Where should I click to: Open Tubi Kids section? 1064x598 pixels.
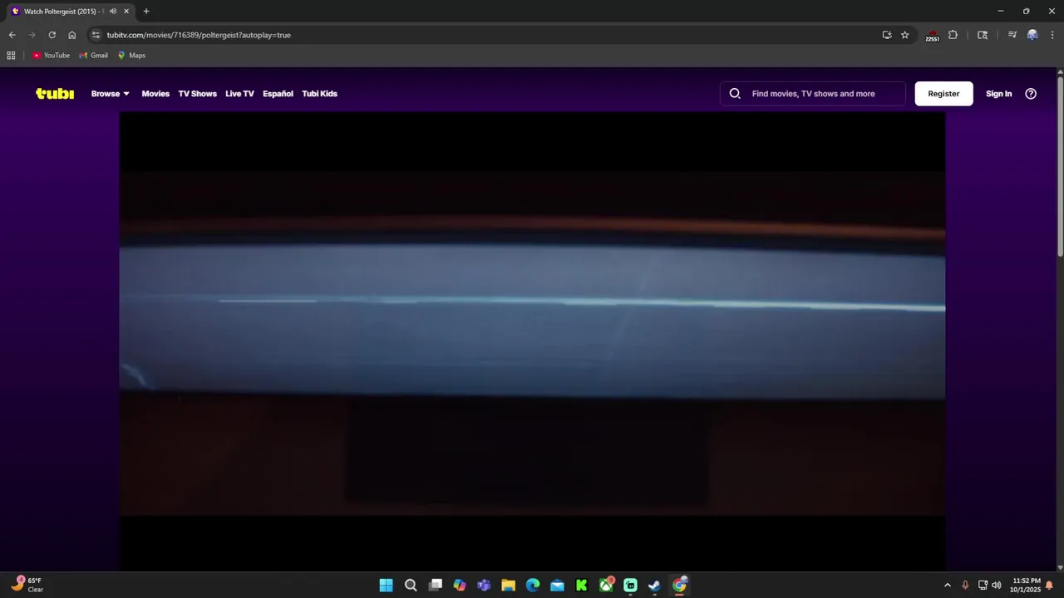(x=319, y=94)
